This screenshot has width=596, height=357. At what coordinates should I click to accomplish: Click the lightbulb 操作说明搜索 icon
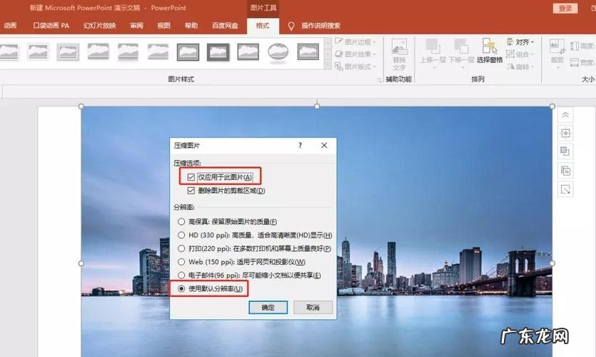tap(291, 26)
